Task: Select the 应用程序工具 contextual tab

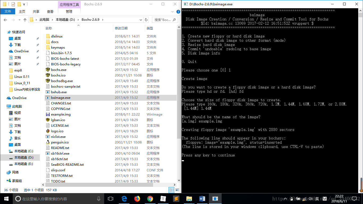Action: pos(69,4)
